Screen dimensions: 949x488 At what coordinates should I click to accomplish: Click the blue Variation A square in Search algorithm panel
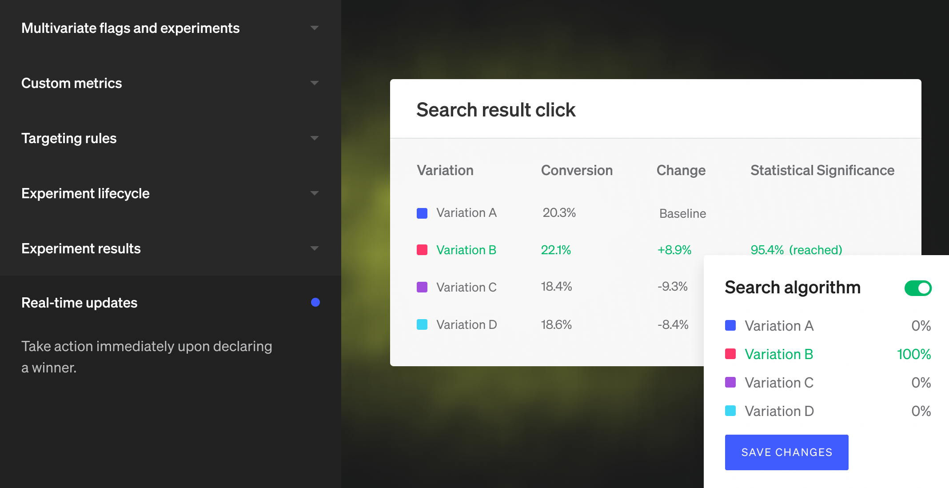(x=730, y=326)
